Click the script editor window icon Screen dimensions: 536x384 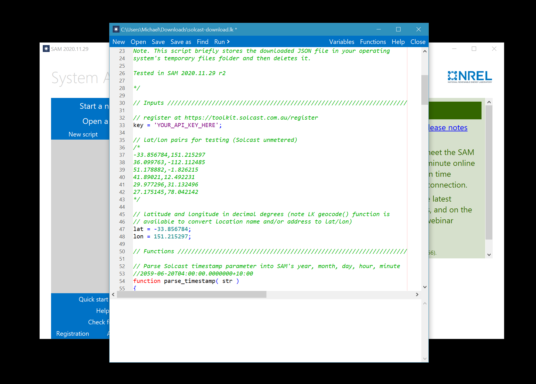point(116,29)
